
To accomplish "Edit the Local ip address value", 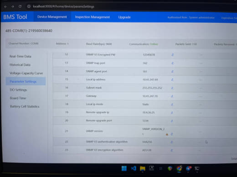I will click(x=172, y=79).
